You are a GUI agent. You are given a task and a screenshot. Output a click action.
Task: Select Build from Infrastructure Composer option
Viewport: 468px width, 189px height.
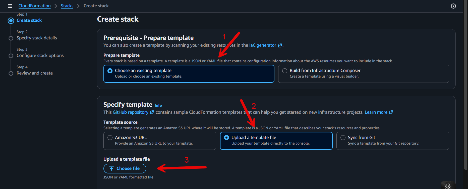364,74
